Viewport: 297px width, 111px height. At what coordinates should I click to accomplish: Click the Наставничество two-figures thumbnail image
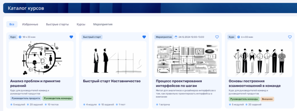[114, 59]
